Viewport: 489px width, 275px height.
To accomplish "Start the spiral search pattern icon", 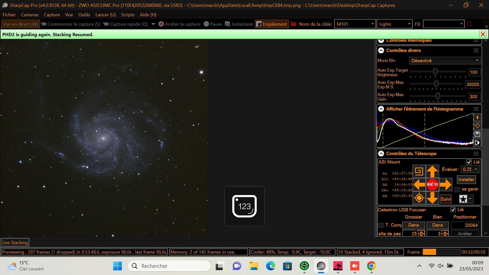I will [419, 171].
